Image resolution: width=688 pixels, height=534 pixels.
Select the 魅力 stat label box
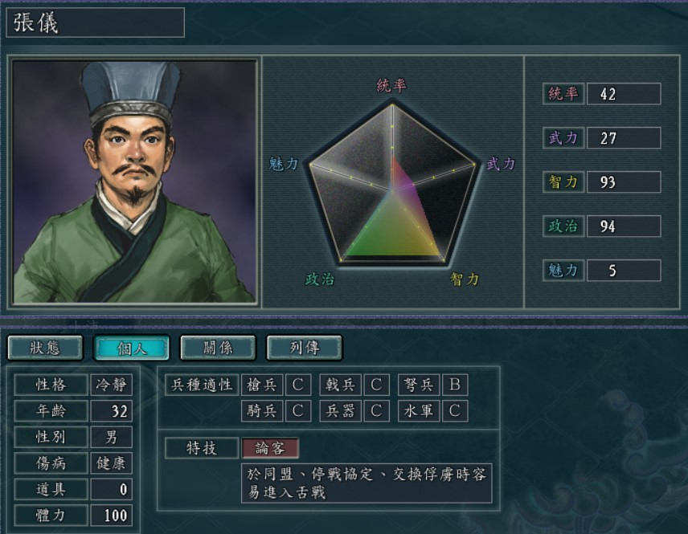click(563, 270)
